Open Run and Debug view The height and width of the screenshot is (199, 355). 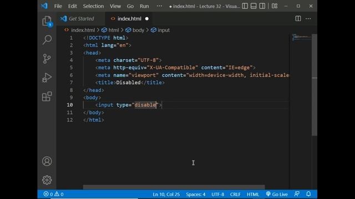(x=47, y=77)
